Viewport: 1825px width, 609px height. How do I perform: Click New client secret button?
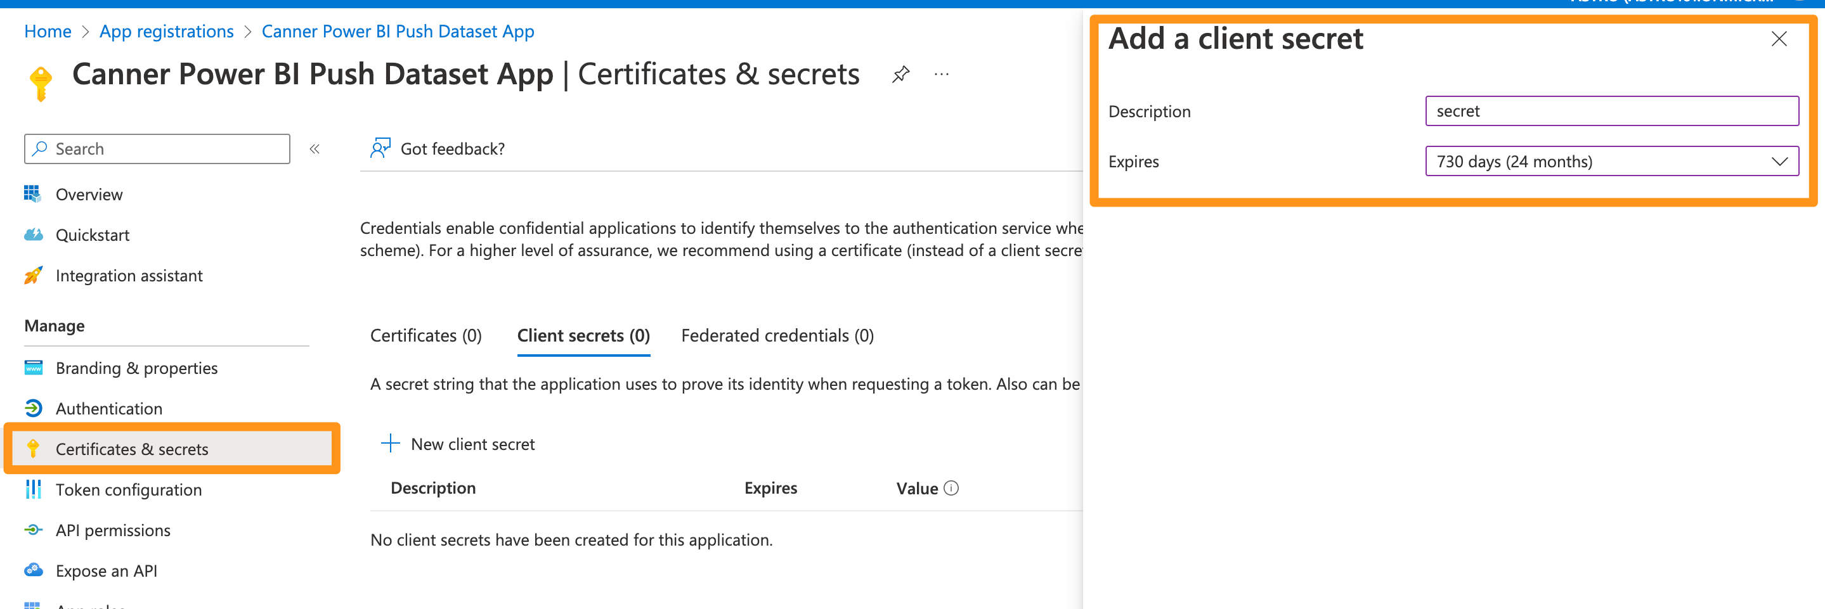point(458,444)
